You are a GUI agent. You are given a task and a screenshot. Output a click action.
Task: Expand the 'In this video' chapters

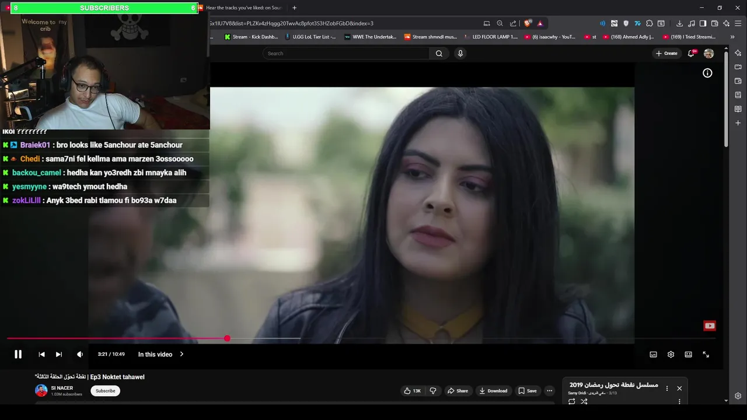tap(160, 354)
